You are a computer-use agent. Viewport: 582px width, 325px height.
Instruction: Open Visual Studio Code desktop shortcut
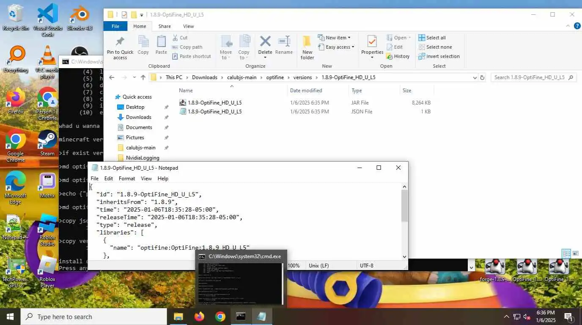tap(48, 20)
